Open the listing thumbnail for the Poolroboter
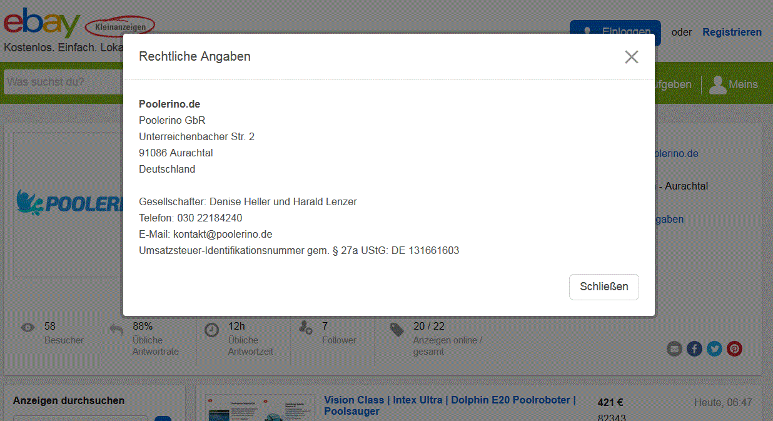Viewport: 773px width, 421px height. (260, 408)
